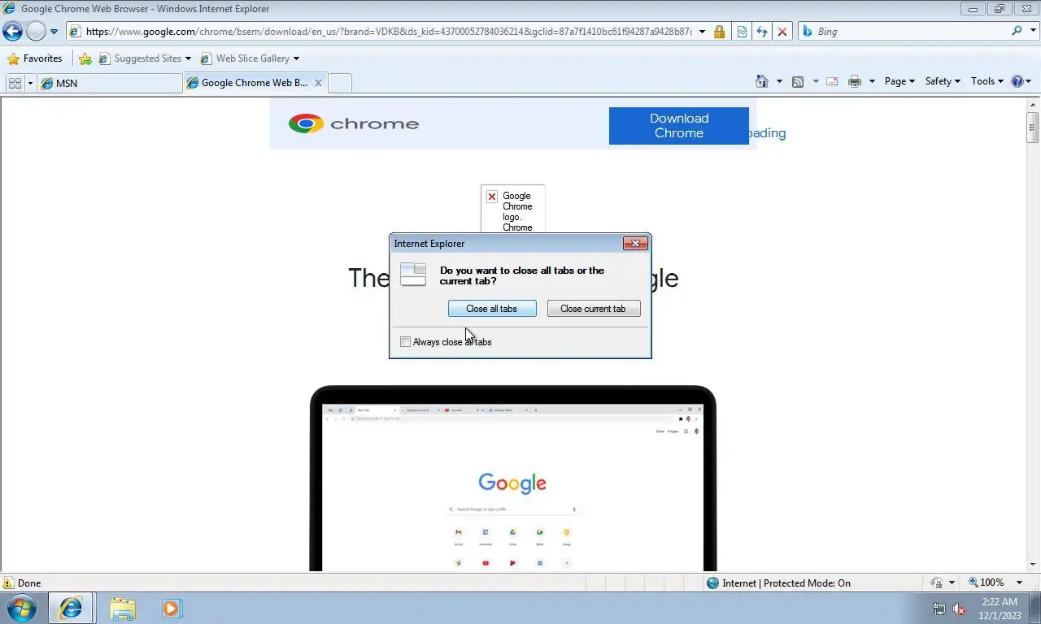This screenshot has height=624, width=1041.
Task: Click the Read Mail envelope icon
Action: (x=832, y=81)
